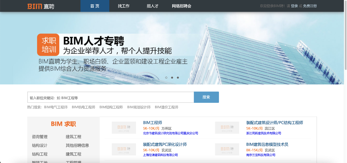
Task: Click the 求职培训 orange badge on banner
Action: click(x=48, y=45)
